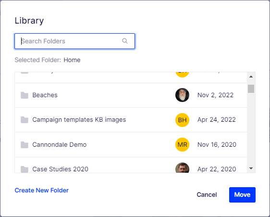Select the Beaches folder
The image size is (270, 217).
(x=131, y=95)
